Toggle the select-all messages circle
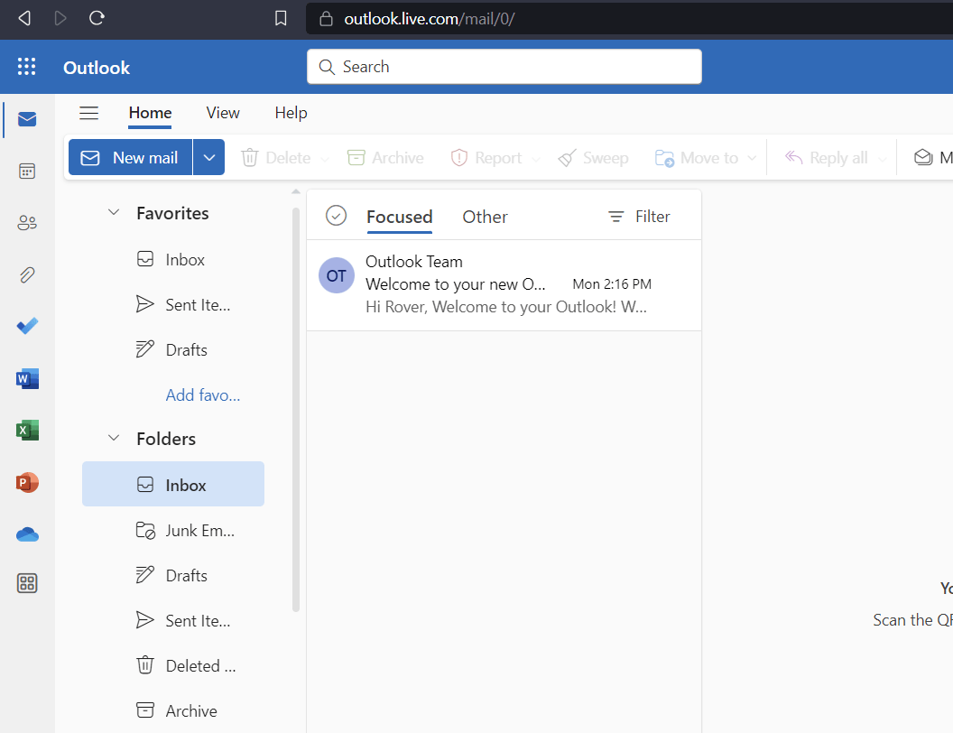The image size is (953, 733). pyautogui.click(x=336, y=216)
